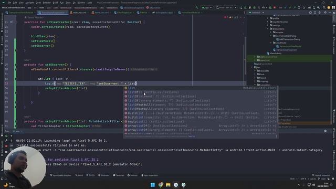
Task: Click the scroll down arrow in the Run panel
Action: 12,141
